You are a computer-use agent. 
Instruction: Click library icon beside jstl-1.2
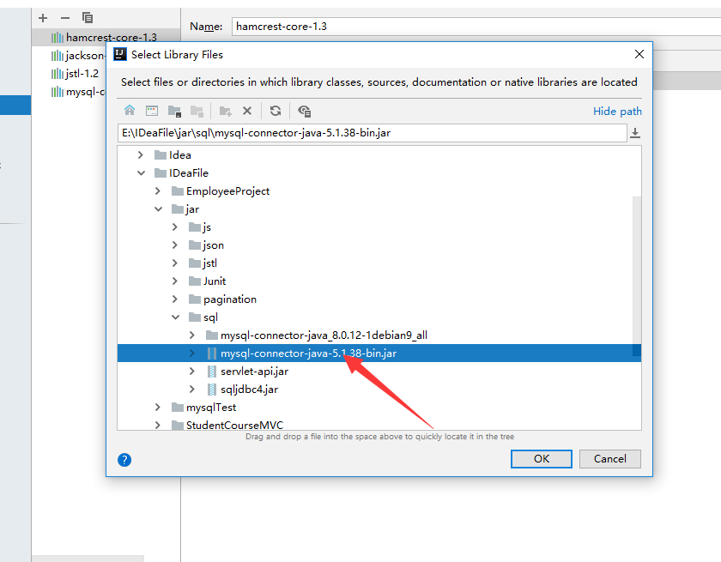(x=57, y=74)
